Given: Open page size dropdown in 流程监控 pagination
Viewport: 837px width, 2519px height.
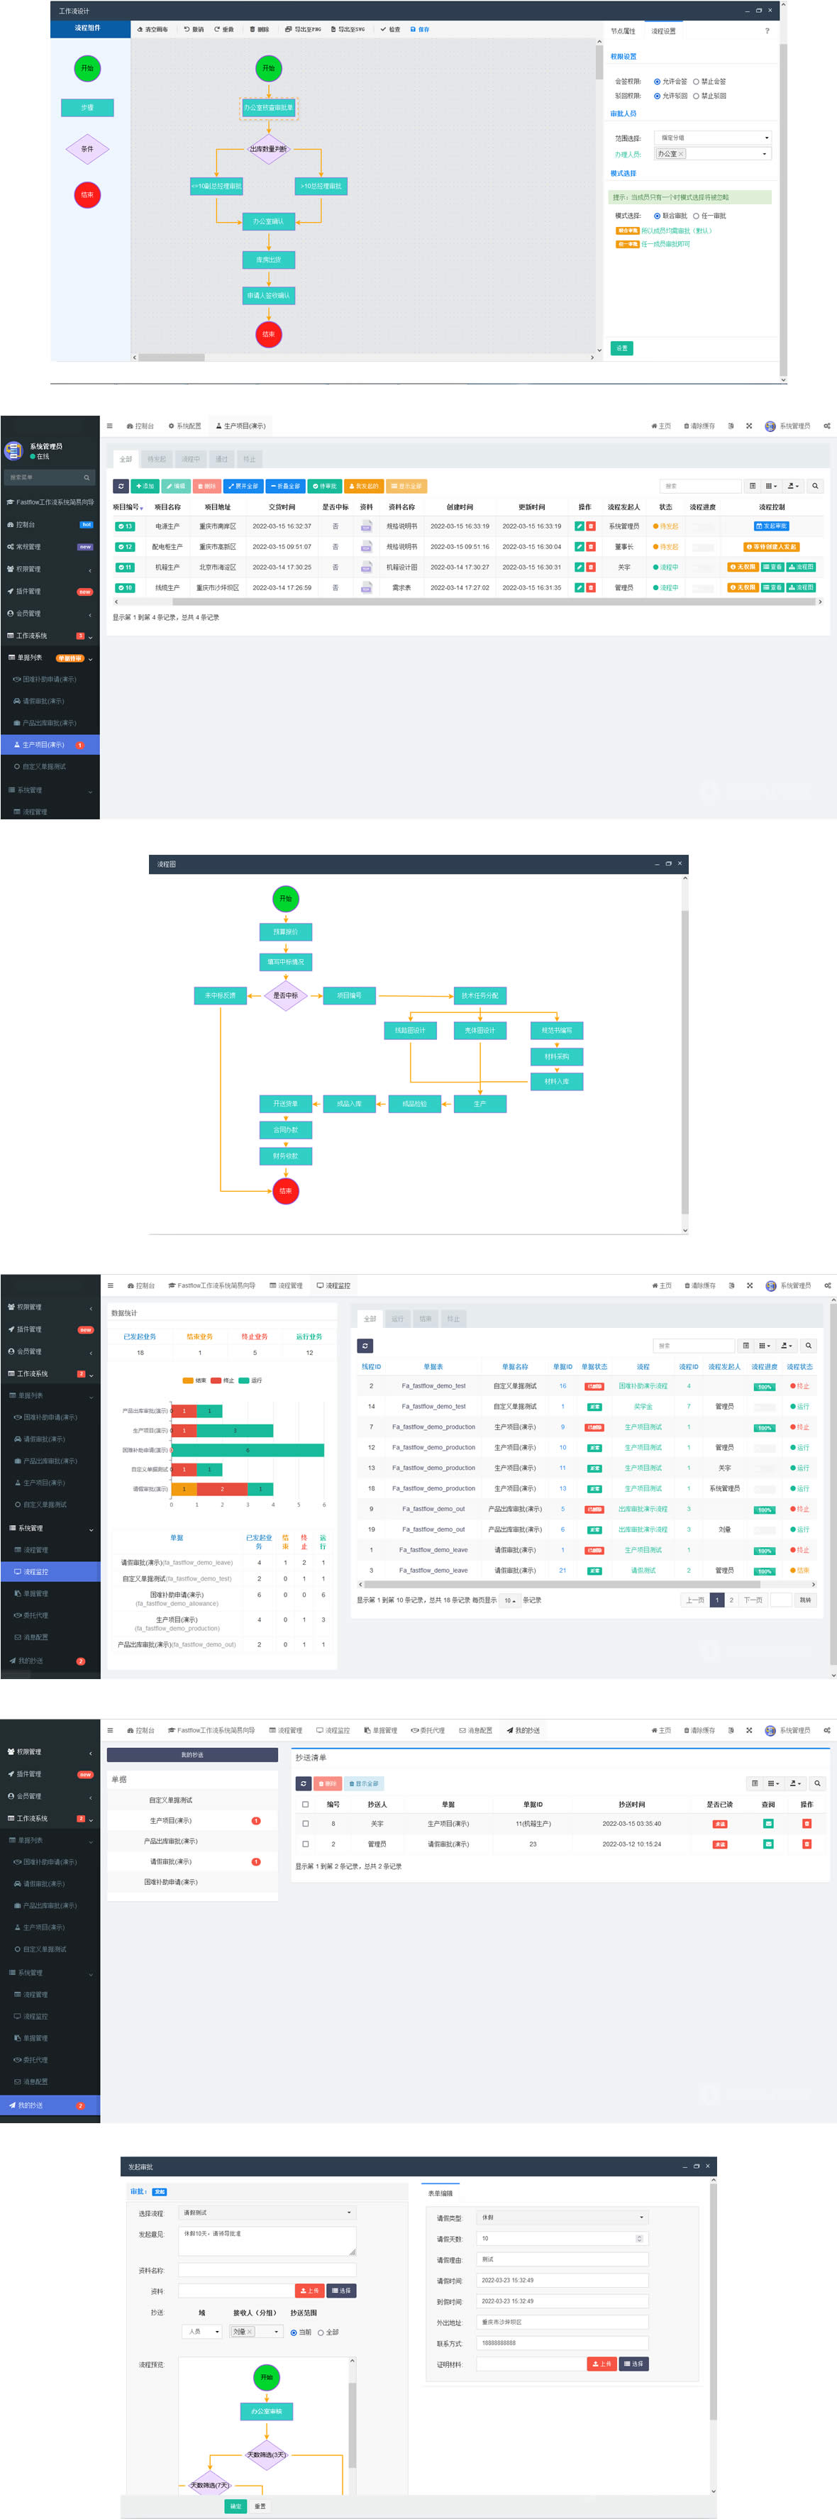Looking at the screenshot, I should pyautogui.click(x=509, y=1601).
